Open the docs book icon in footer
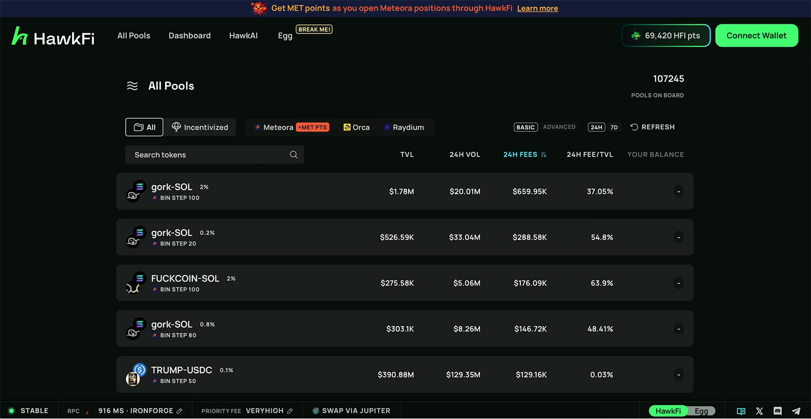Screen dimensions: 811x419 click(x=741, y=411)
